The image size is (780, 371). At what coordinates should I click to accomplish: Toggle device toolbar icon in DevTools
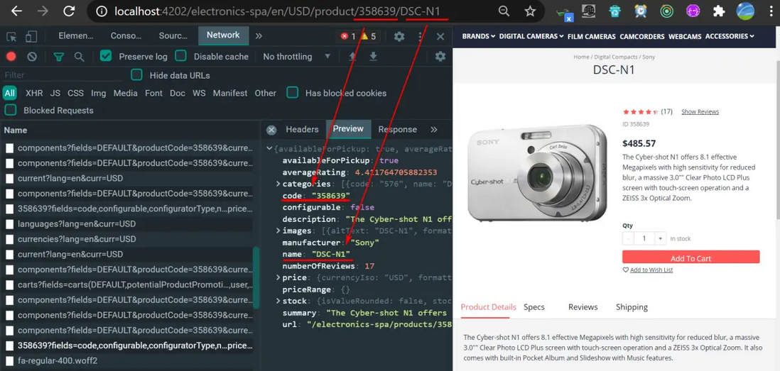(32, 36)
